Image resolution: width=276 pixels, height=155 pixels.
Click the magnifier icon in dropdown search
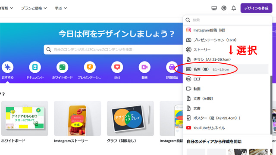(188, 20)
